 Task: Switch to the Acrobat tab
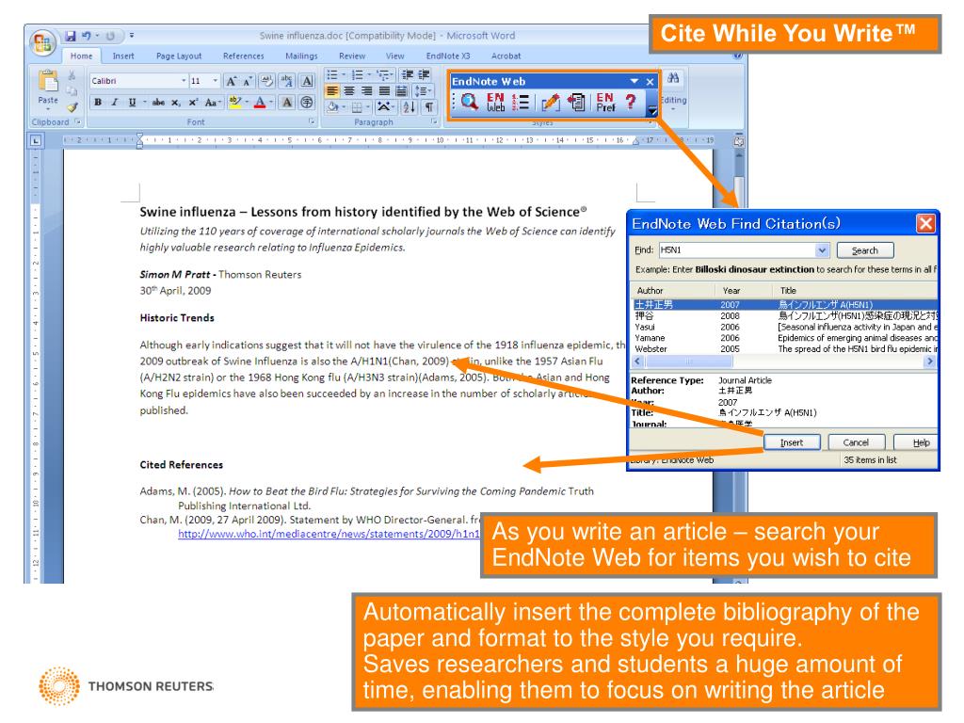[506, 56]
